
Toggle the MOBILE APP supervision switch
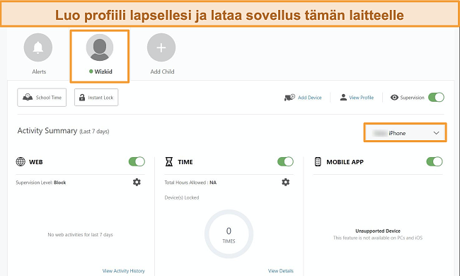click(x=435, y=161)
